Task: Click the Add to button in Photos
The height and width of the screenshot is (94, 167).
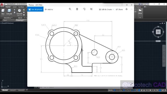Action: pyautogui.click(x=49, y=9)
